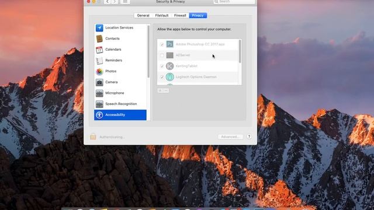374x210 pixels.
Task: Click the lock icon to authenticate
Action: [x=93, y=136]
